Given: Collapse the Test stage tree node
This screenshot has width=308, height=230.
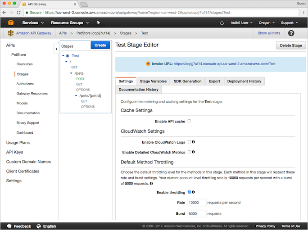Looking at the screenshot, I should [x=63, y=56].
